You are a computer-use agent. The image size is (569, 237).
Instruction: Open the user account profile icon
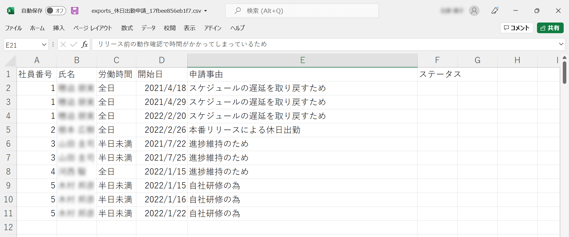tap(474, 11)
